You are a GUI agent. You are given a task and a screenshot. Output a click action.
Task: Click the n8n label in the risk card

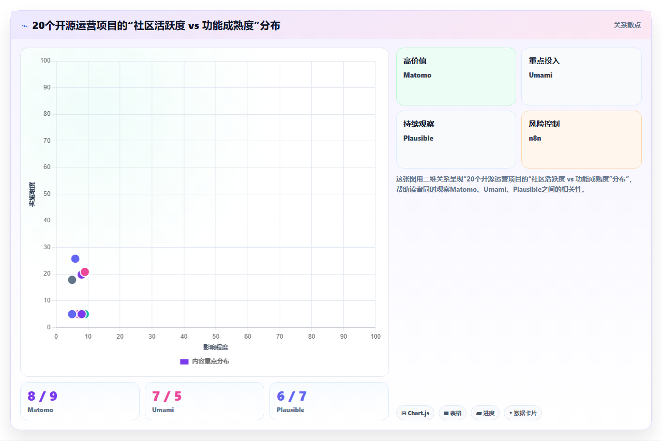tap(535, 138)
